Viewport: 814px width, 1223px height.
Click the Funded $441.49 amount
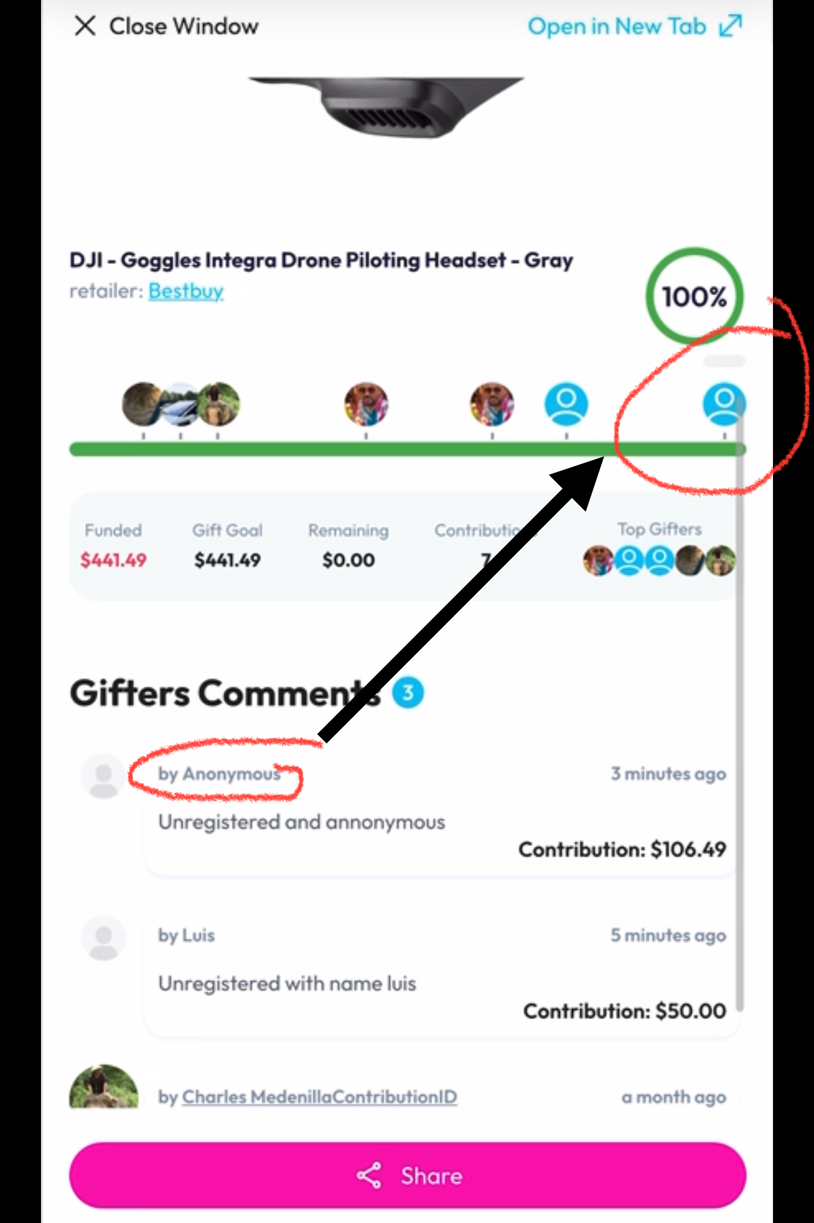(114, 560)
